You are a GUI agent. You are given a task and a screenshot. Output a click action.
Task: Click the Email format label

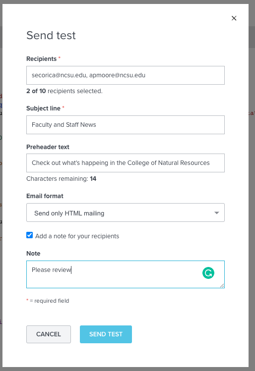click(x=45, y=196)
